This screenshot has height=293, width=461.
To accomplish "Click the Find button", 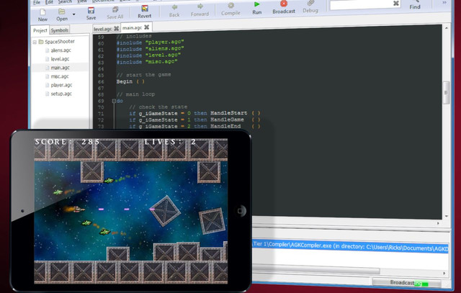I will click(415, 5).
